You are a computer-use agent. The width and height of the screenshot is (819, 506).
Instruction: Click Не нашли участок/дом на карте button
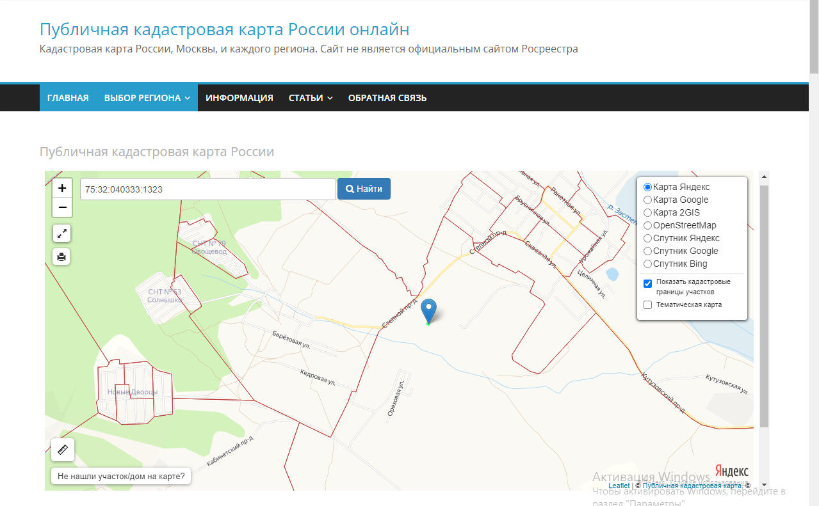pos(121,476)
